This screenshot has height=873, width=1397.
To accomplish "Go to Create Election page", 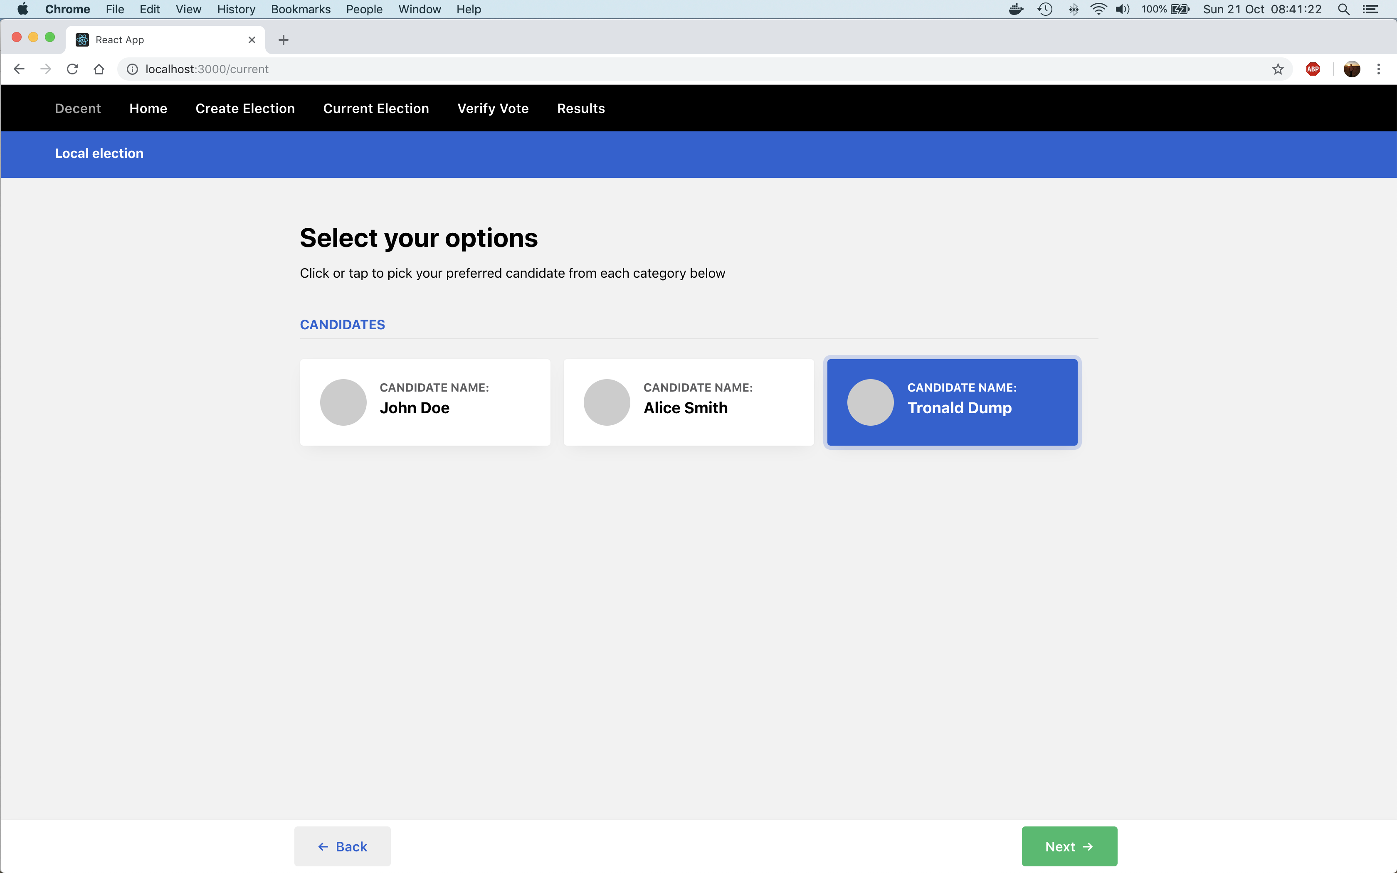I will click(x=245, y=109).
